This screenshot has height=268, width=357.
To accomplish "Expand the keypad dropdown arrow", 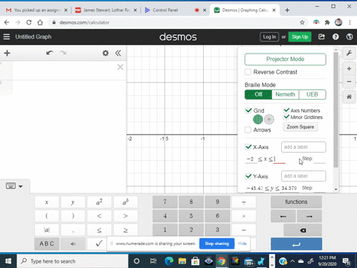I will 21,186.
